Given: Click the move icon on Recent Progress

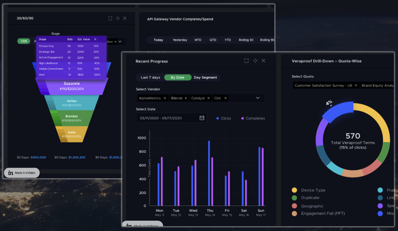Looking at the screenshot, I should tap(255, 61).
